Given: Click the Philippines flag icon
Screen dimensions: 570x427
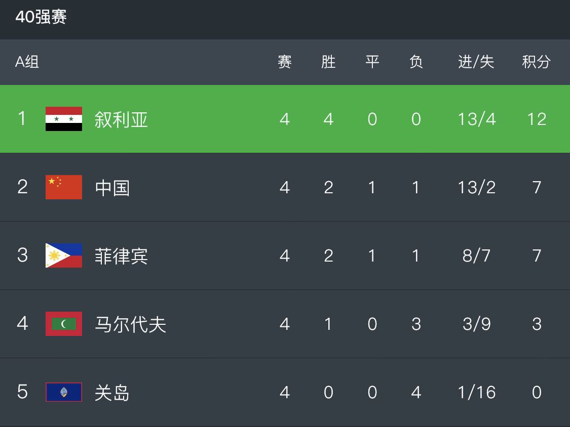Looking at the screenshot, I should coord(64,255).
